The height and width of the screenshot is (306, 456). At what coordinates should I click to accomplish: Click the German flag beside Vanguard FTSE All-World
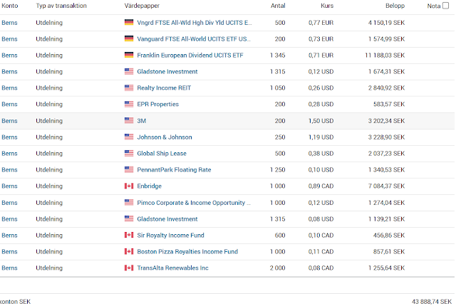coord(129,38)
